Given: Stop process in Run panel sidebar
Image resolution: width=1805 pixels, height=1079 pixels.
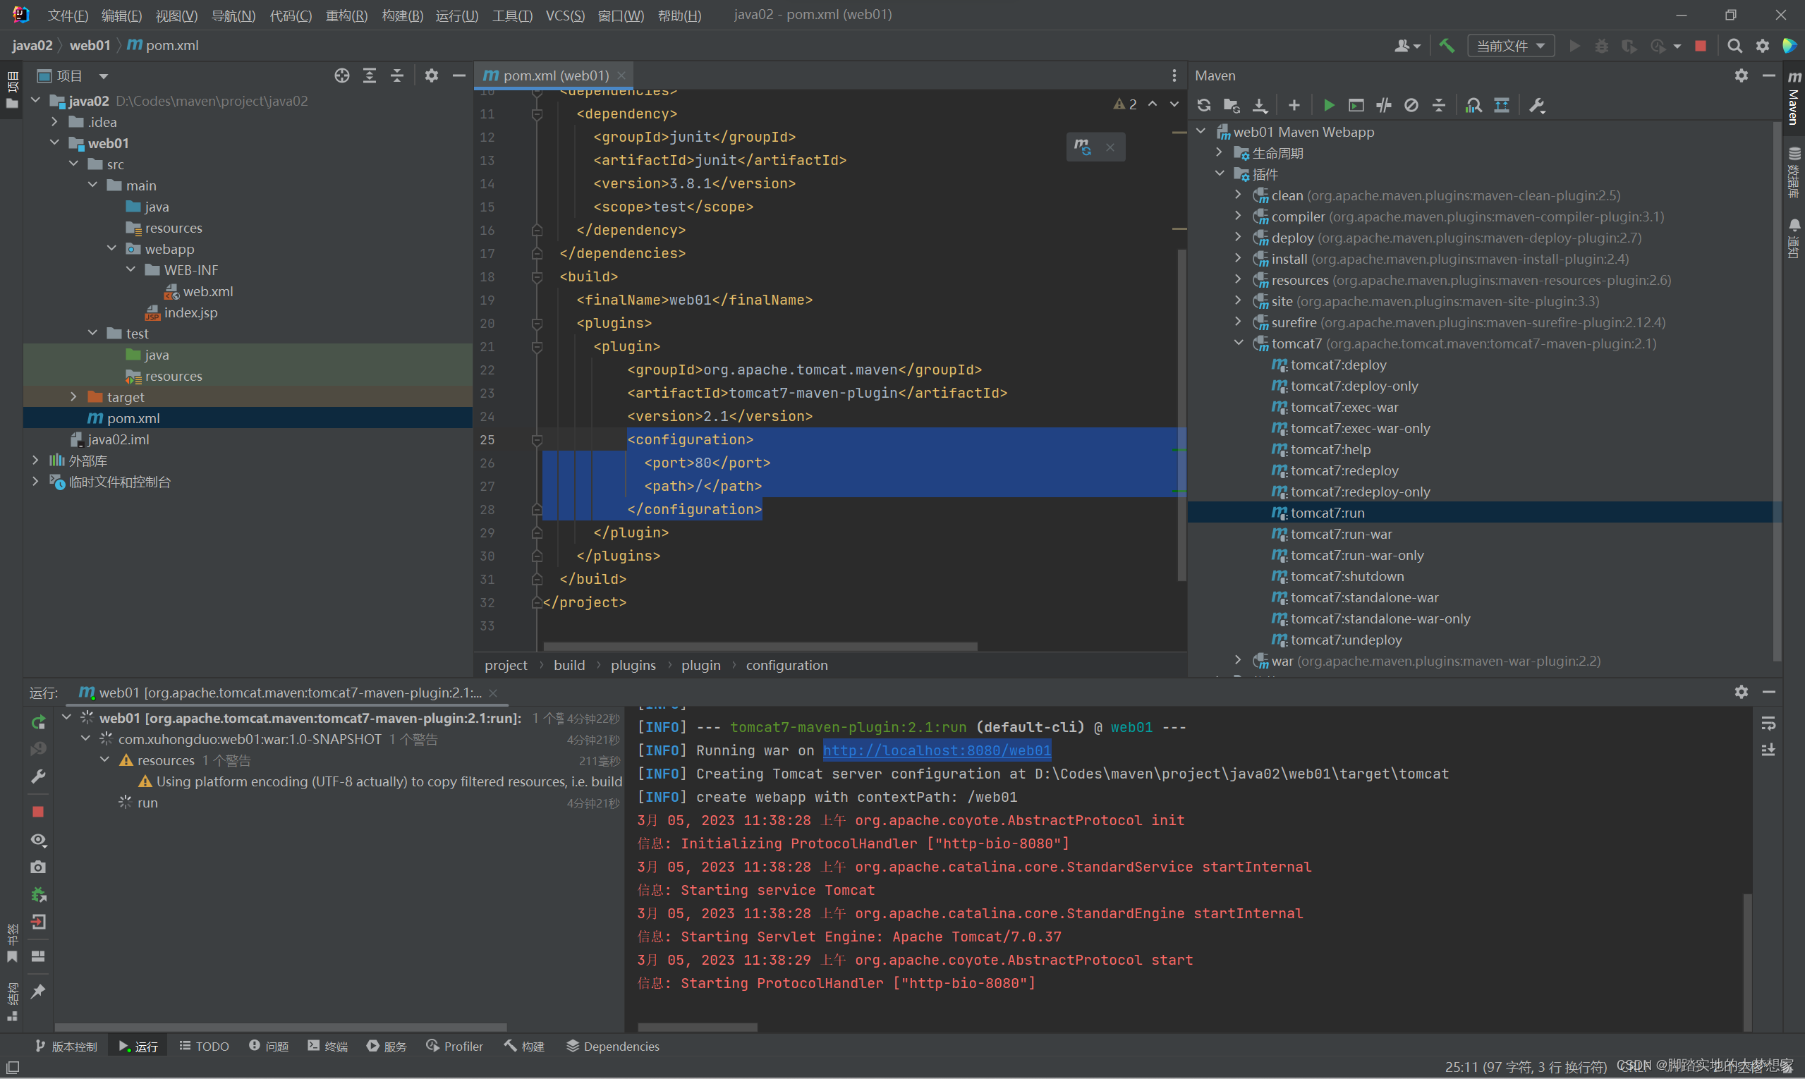Looking at the screenshot, I should (x=39, y=812).
